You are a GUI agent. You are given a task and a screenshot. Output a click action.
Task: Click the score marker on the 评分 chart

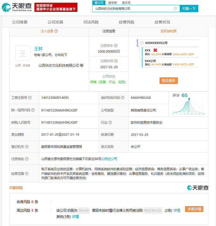coord(189,99)
